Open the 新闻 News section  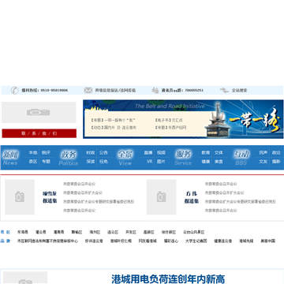(x=10, y=158)
